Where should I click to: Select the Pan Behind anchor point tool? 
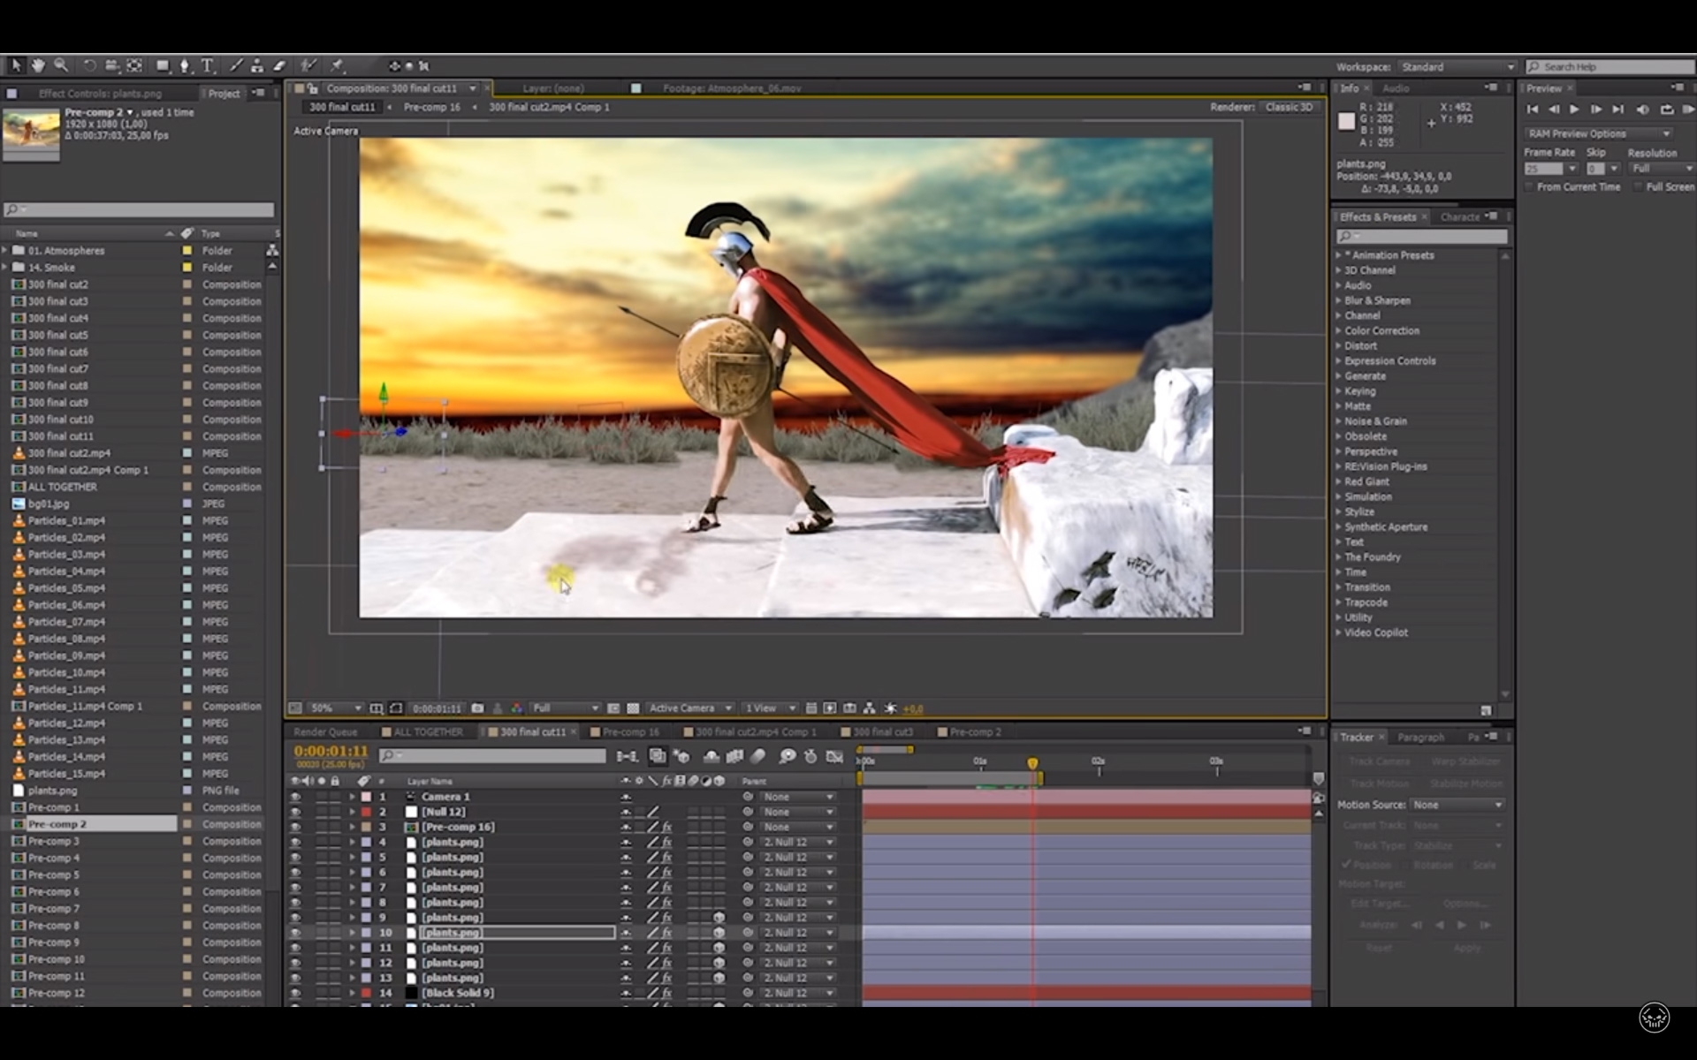tap(134, 65)
